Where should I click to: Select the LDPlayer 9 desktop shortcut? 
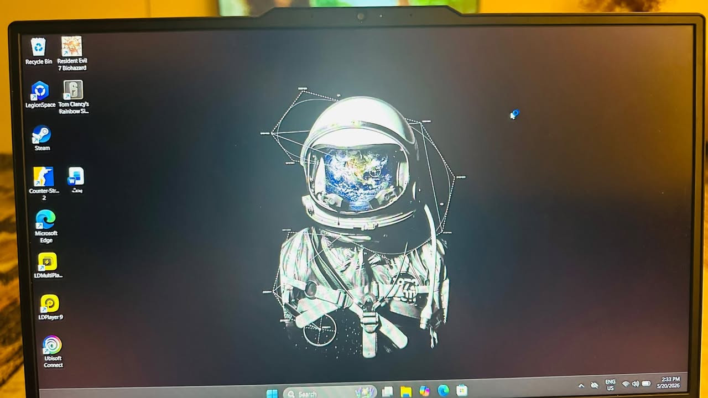[50, 308]
